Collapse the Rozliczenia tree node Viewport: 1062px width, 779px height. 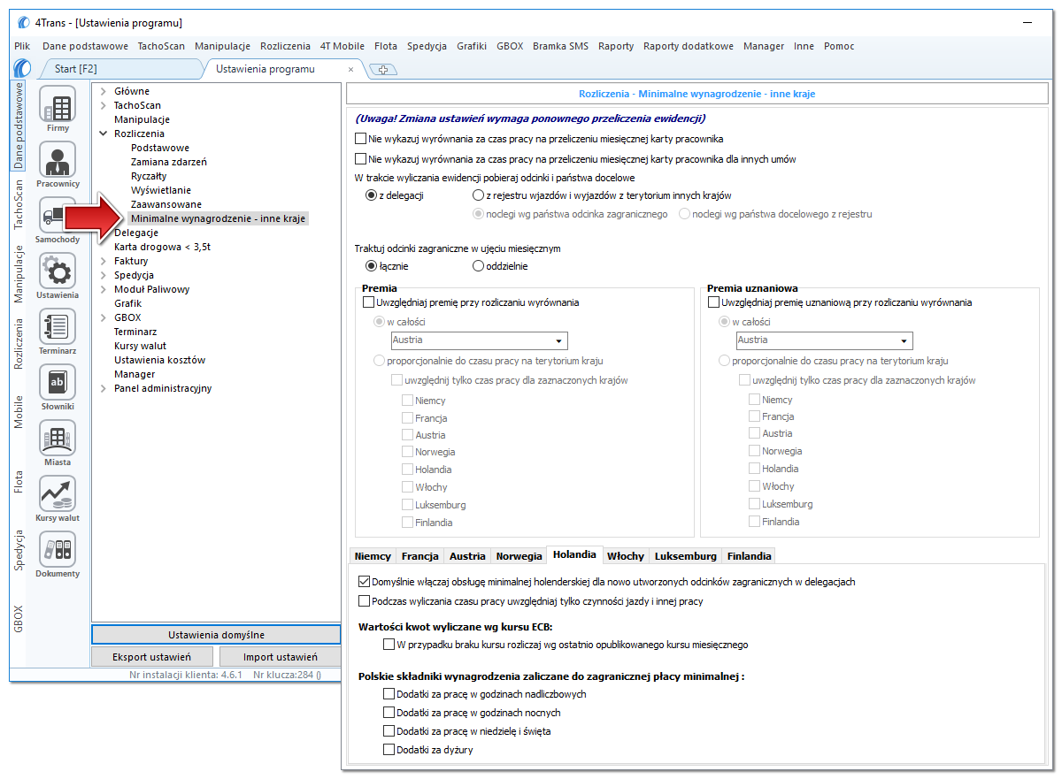[x=104, y=134]
